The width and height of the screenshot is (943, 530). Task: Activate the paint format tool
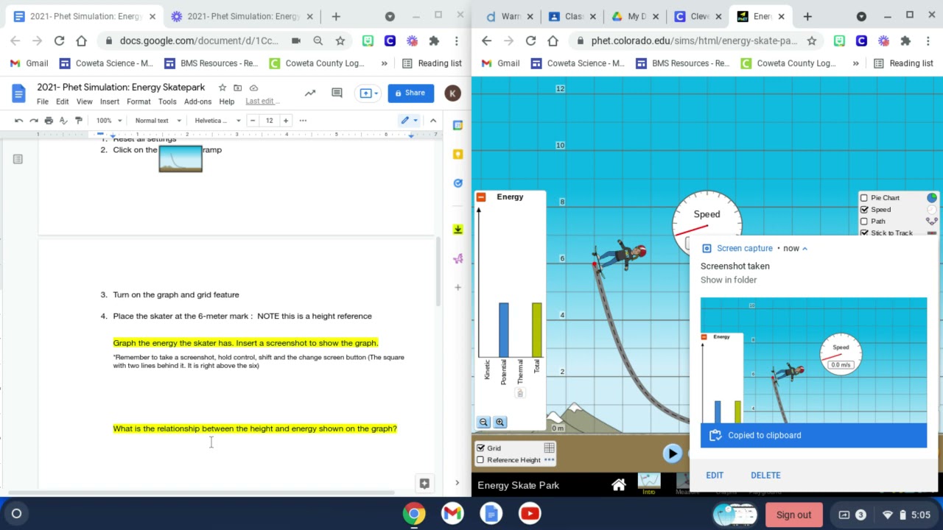coord(79,120)
